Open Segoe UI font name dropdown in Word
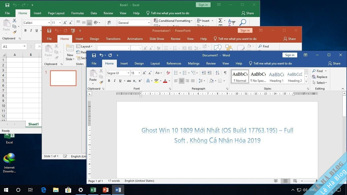Viewport: 347px width, 195px height. pos(128,73)
